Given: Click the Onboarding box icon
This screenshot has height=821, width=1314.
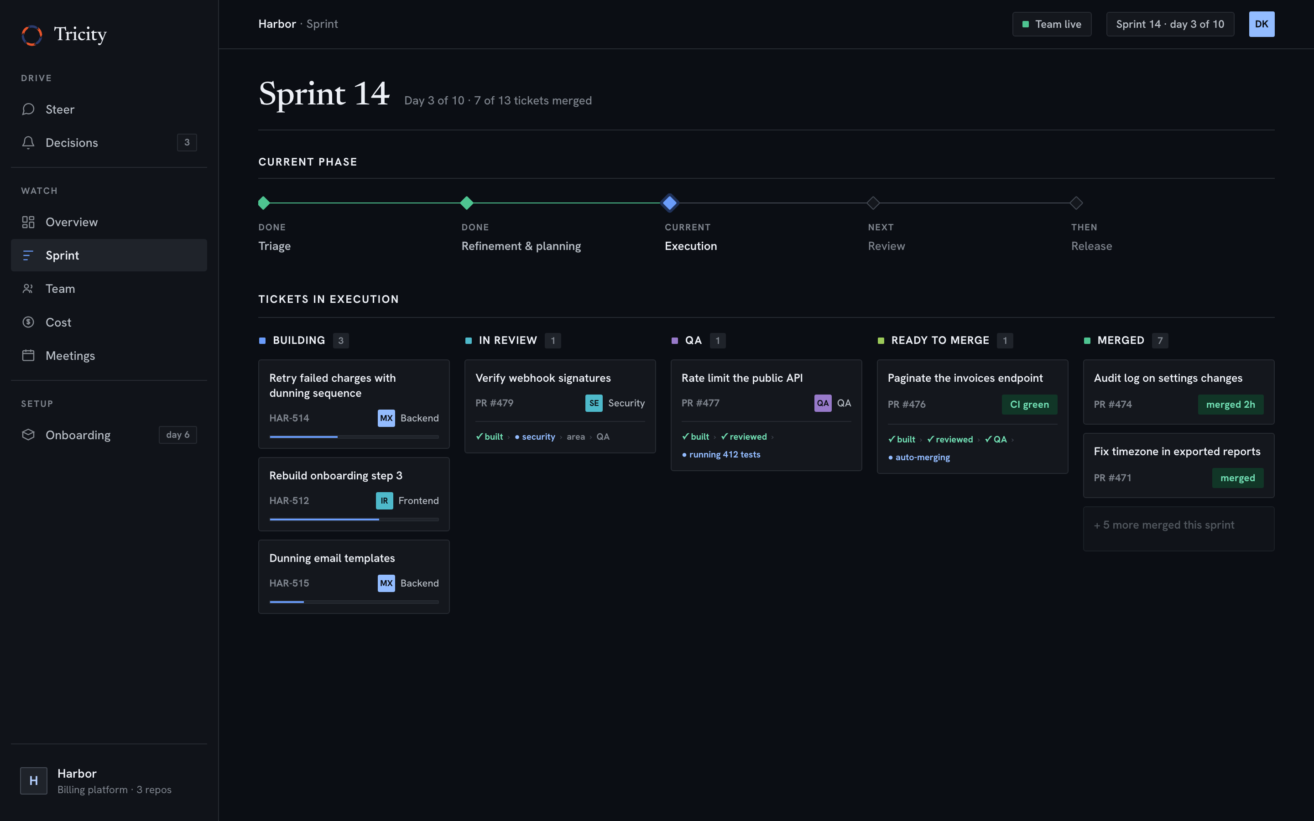Looking at the screenshot, I should [28, 435].
